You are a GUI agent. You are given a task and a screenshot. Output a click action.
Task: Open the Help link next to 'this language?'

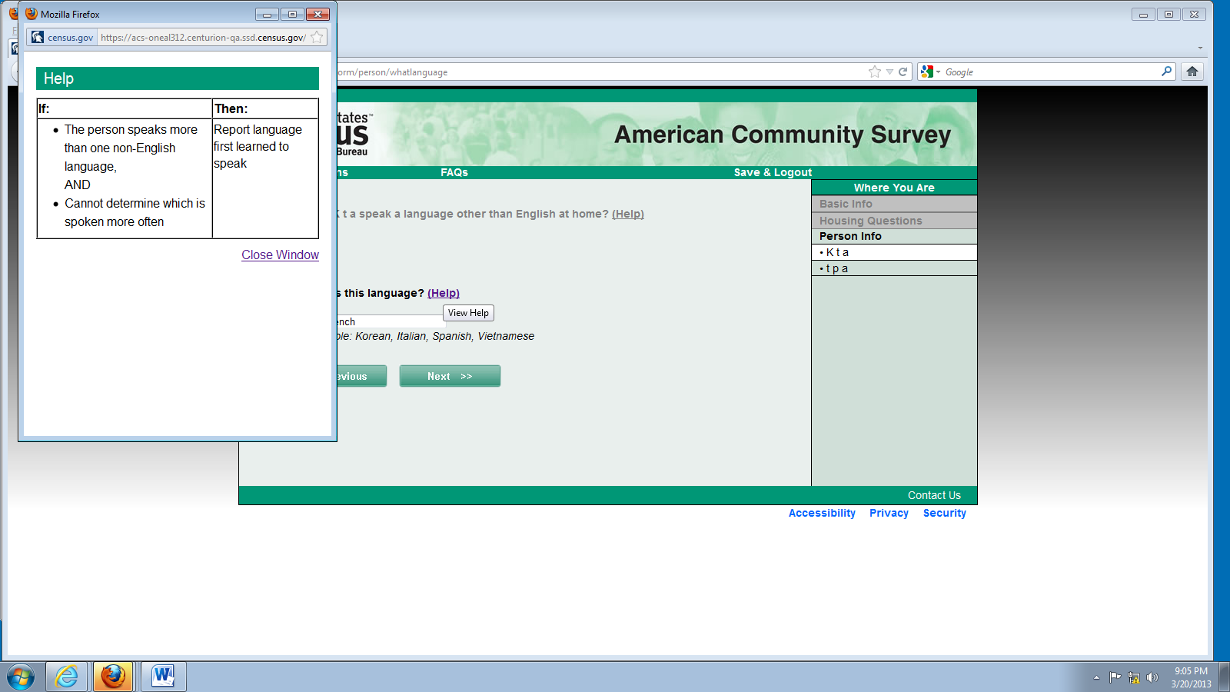pos(444,293)
